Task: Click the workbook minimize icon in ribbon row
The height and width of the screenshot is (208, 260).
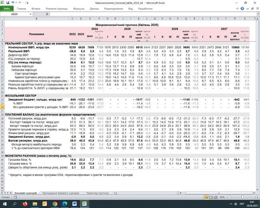Action: [248, 9]
